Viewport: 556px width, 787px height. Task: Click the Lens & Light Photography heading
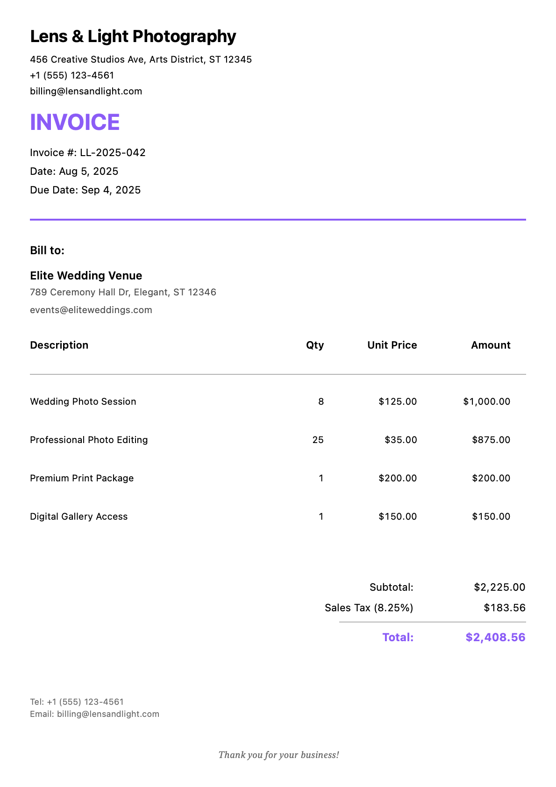click(x=133, y=36)
